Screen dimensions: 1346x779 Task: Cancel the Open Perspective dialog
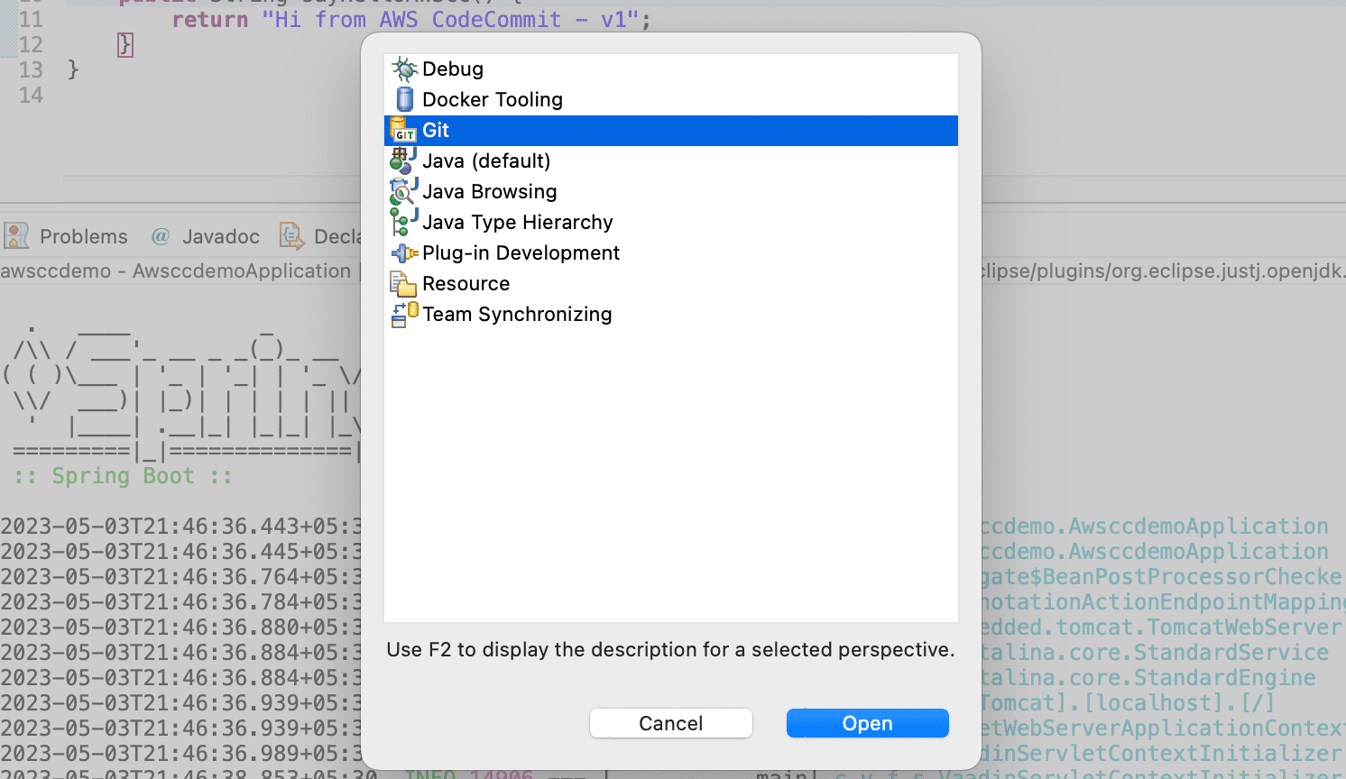[x=670, y=723]
